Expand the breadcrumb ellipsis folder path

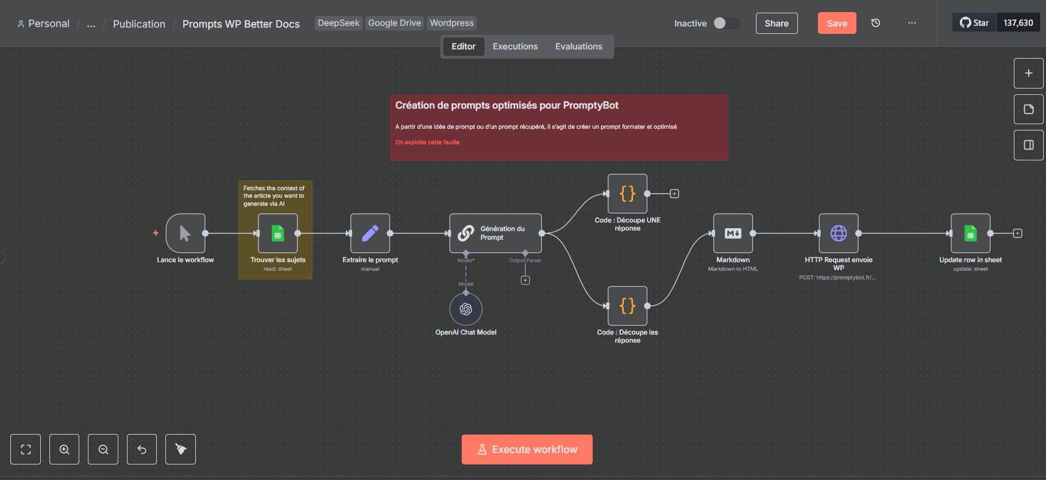pyautogui.click(x=91, y=24)
